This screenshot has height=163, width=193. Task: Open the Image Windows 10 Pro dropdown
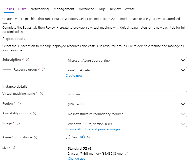click(126, 124)
